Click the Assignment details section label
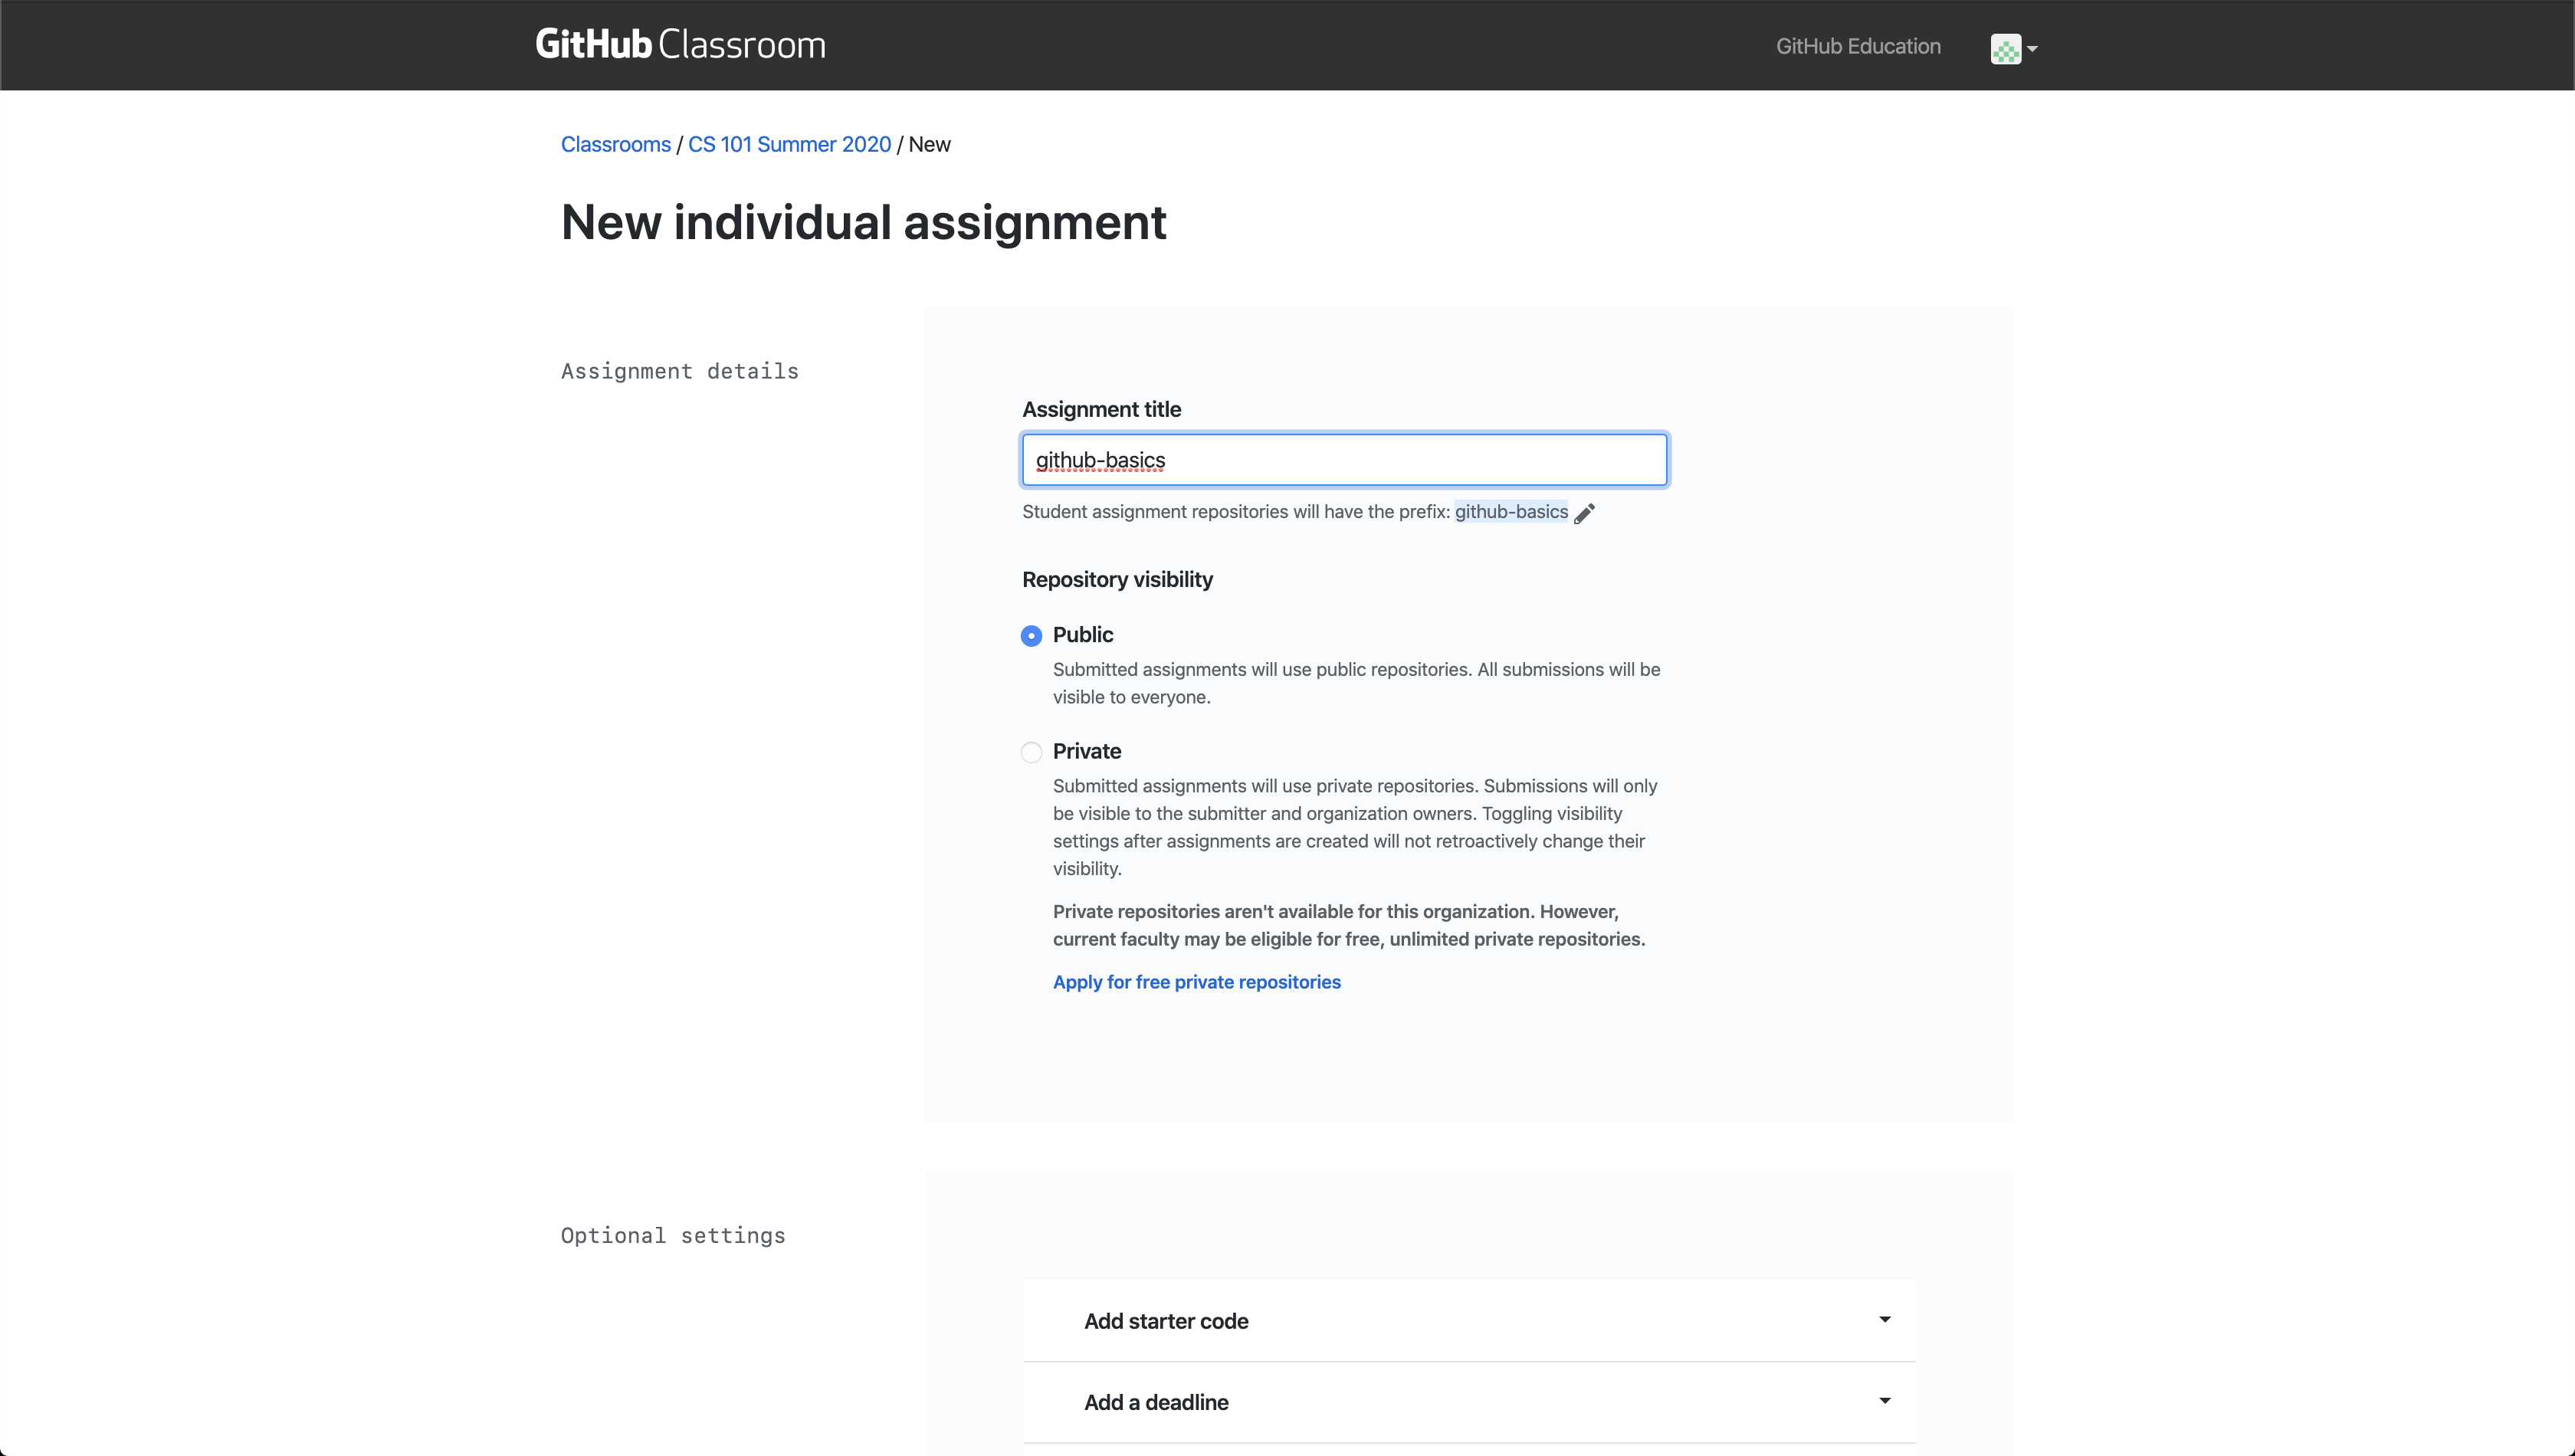The height and width of the screenshot is (1456, 2575). pyautogui.click(x=680, y=372)
